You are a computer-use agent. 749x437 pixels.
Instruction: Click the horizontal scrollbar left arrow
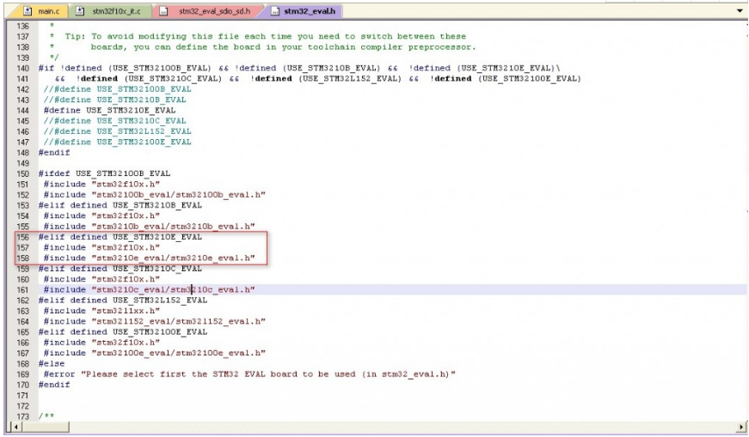(x=15, y=427)
